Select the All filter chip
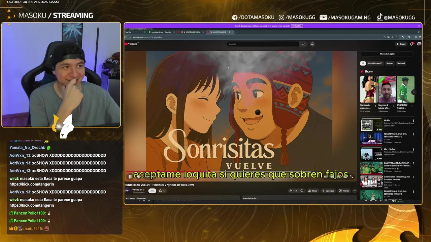The width and height of the screenshot is (431, 242). coord(363,63)
